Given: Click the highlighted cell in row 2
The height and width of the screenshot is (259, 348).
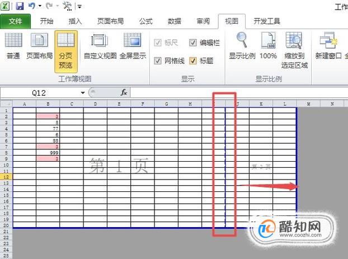Looking at the screenshot, I should click(x=48, y=116).
